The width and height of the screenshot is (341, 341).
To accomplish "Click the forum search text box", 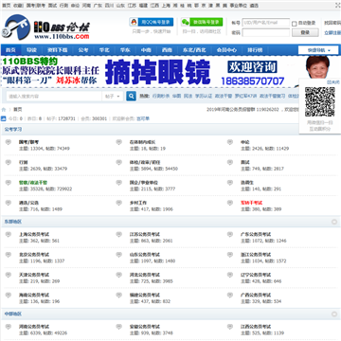I will pyautogui.click(x=54, y=97).
